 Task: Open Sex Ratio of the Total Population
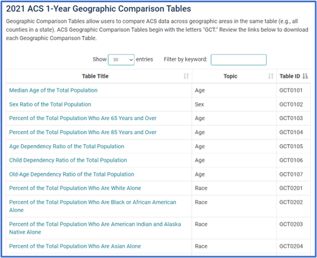click(50, 104)
